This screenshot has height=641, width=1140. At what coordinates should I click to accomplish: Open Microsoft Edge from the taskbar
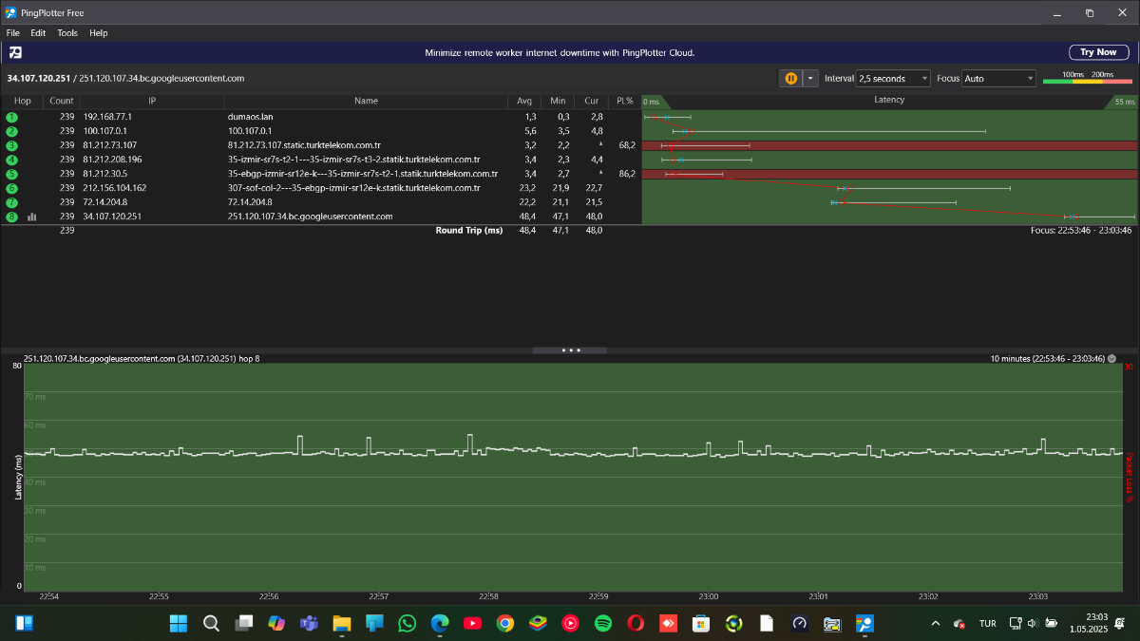tap(440, 624)
